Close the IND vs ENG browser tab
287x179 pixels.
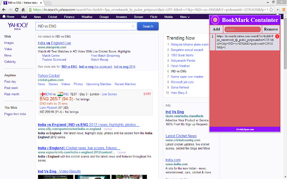(x=41, y=3)
